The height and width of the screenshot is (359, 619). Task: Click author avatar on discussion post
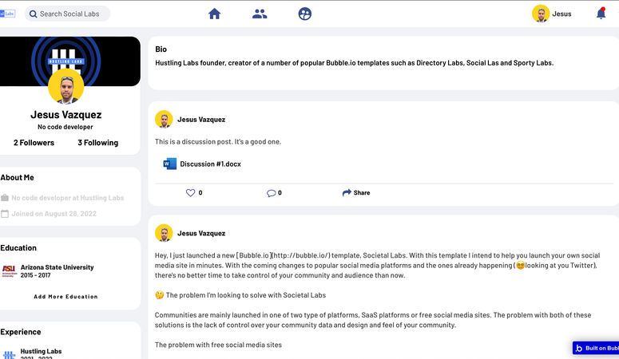pyautogui.click(x=164, y=119)
